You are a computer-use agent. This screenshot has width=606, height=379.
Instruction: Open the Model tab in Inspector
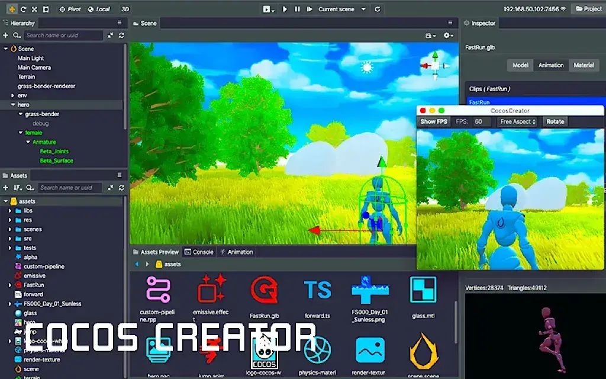coord(520,65)
